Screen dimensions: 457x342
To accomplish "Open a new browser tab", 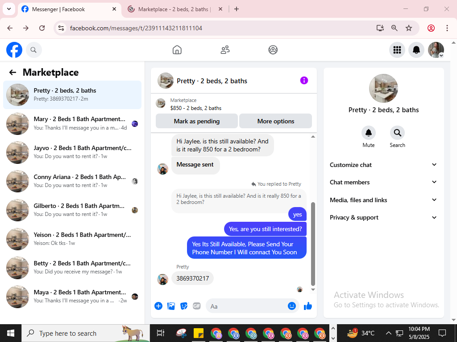I will [x=237, y=9].
